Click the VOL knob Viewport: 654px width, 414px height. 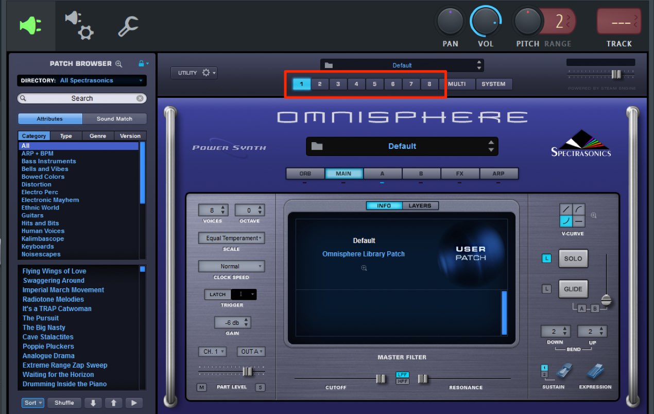coord(486,22)
